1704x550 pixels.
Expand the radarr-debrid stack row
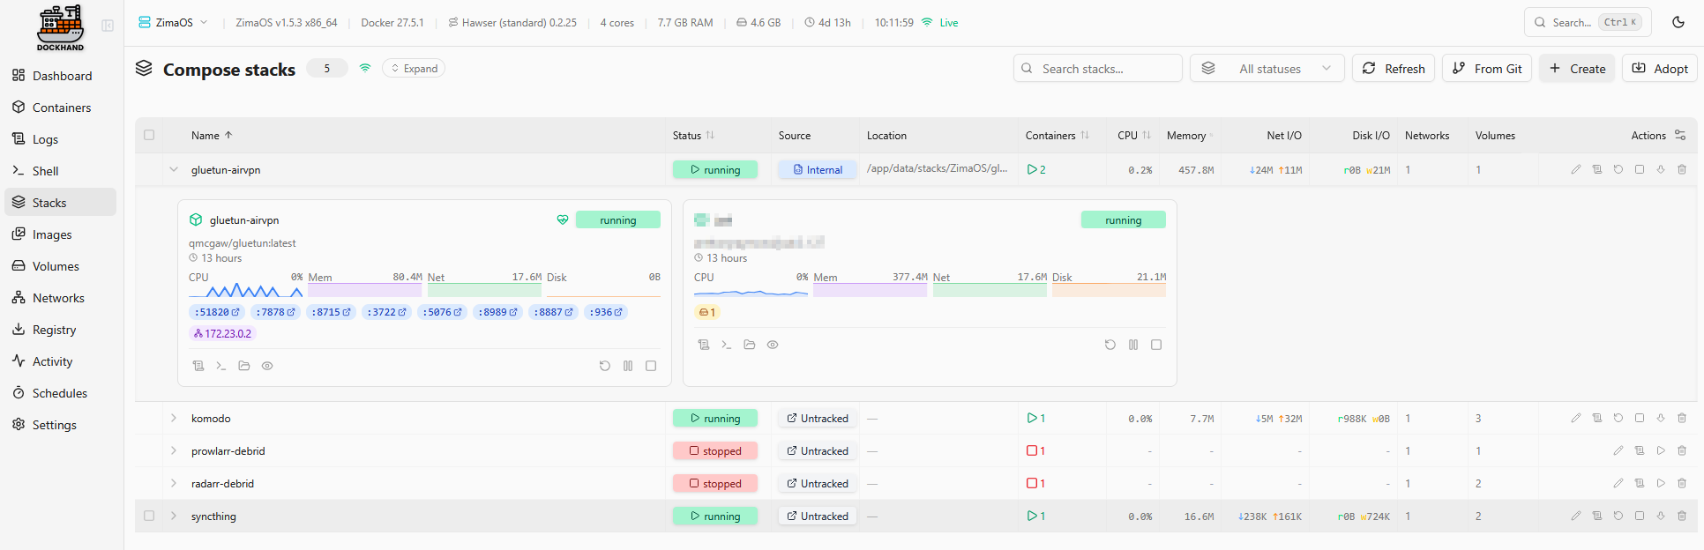(x=174, y=483)
